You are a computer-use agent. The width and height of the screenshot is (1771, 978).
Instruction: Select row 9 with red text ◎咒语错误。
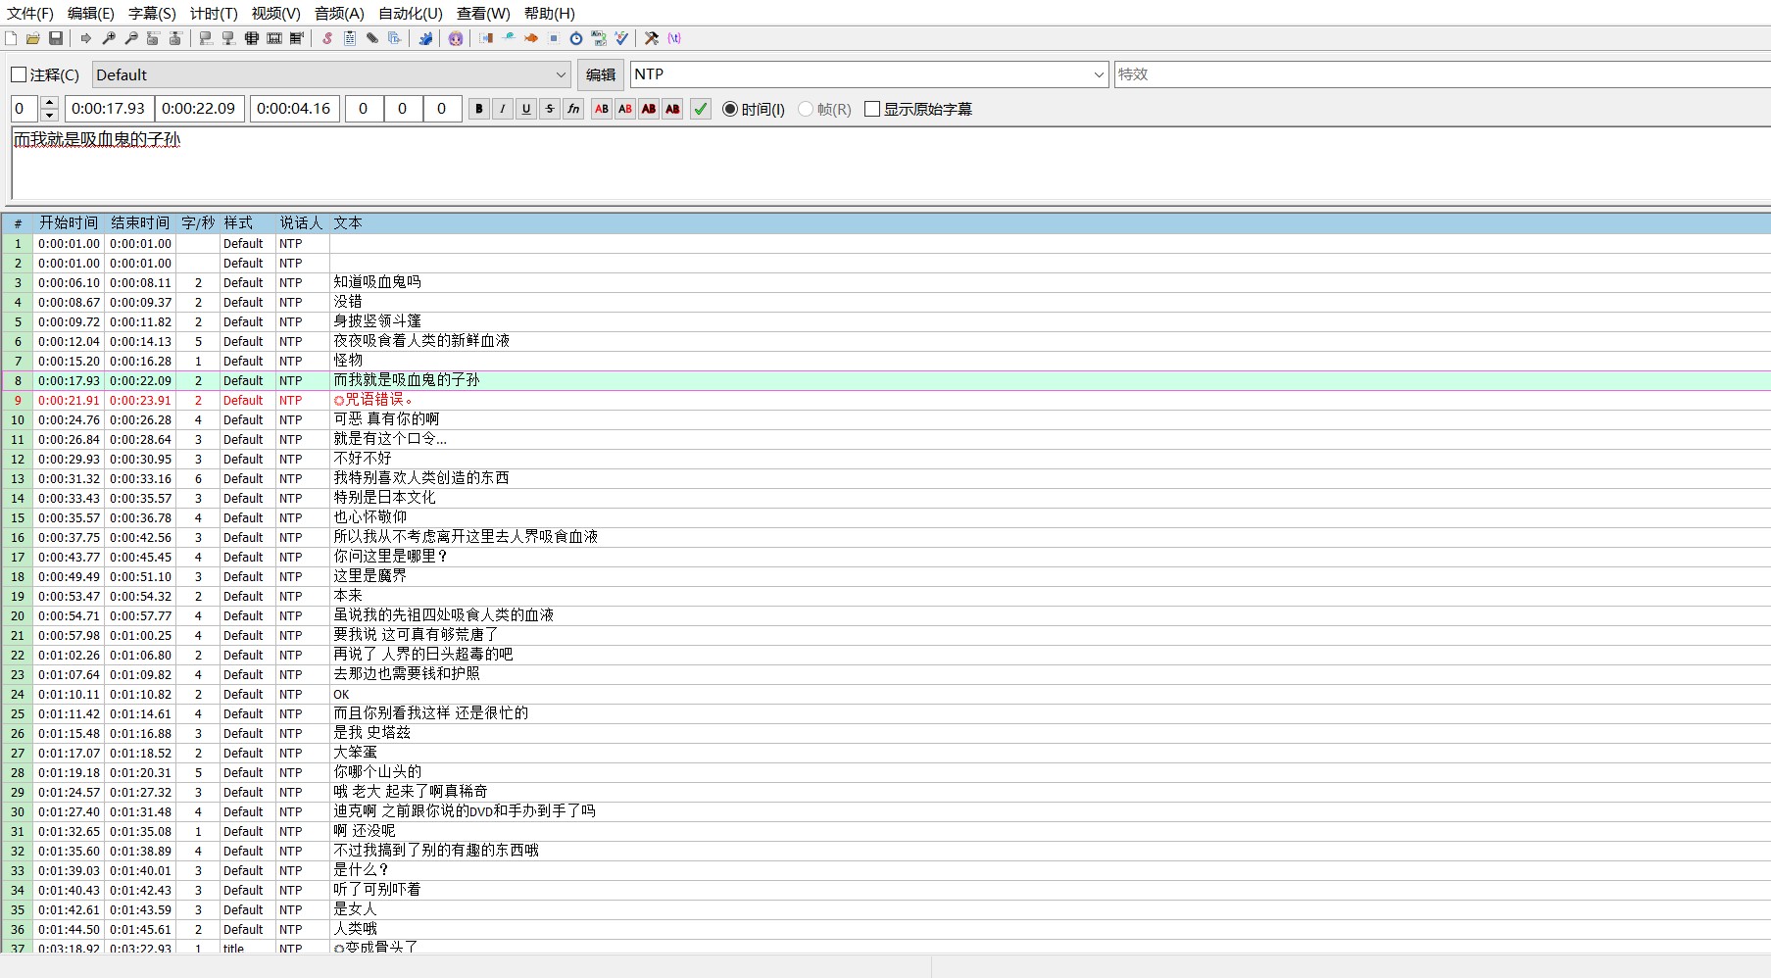click(885, 400)
